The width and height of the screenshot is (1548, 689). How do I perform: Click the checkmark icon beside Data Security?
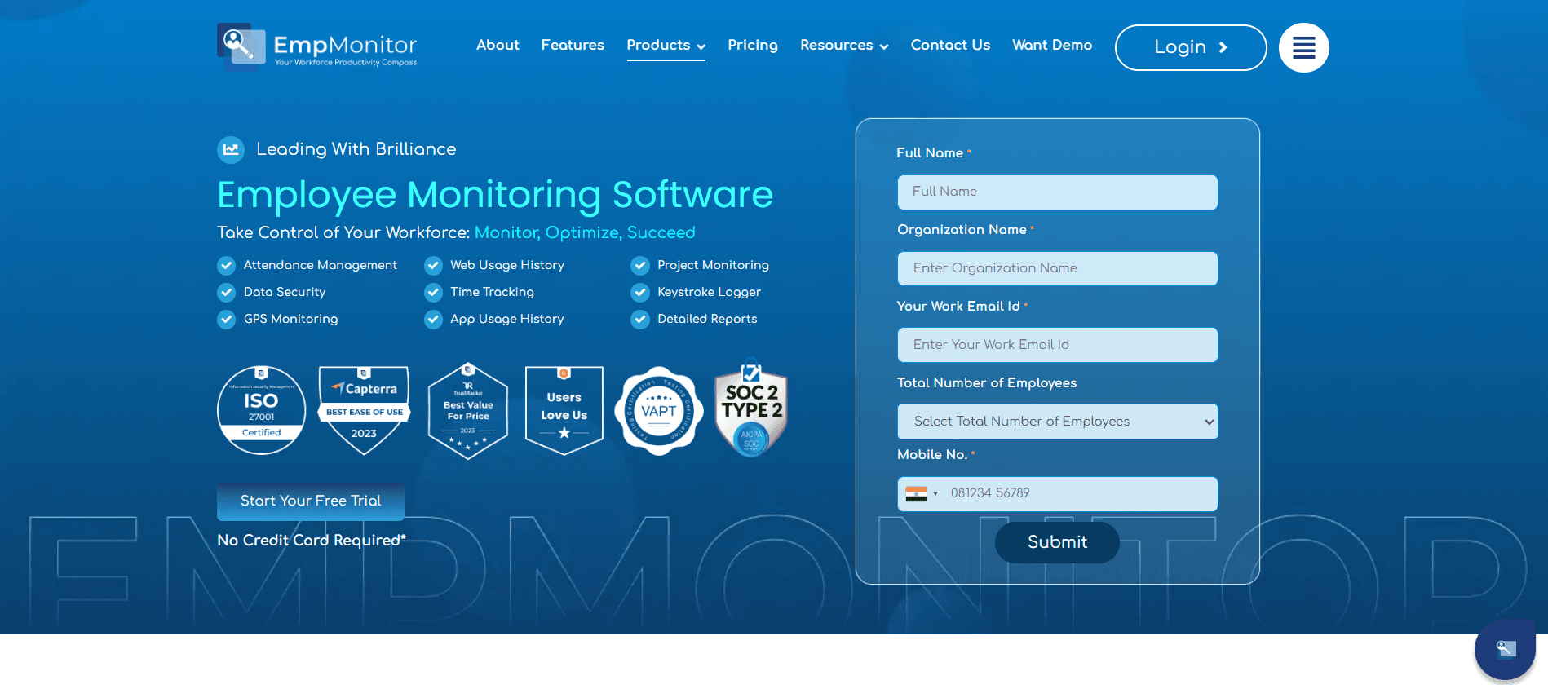tap(226, 292)
